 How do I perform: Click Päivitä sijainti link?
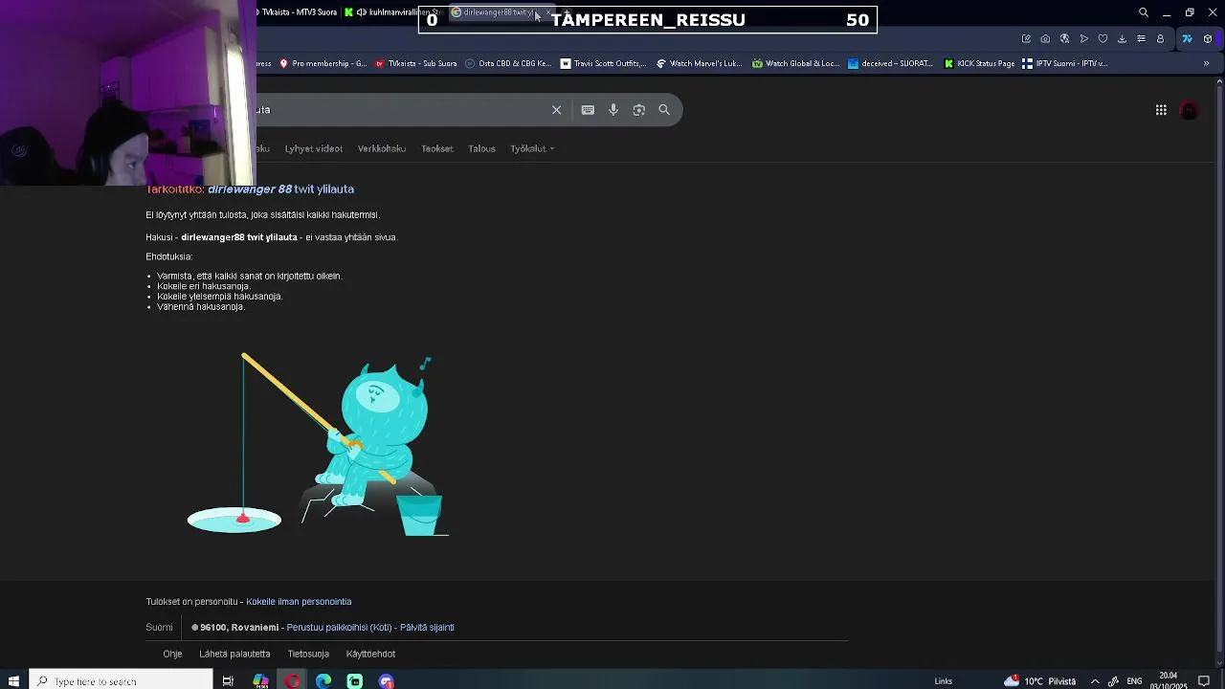pos(427,628)
